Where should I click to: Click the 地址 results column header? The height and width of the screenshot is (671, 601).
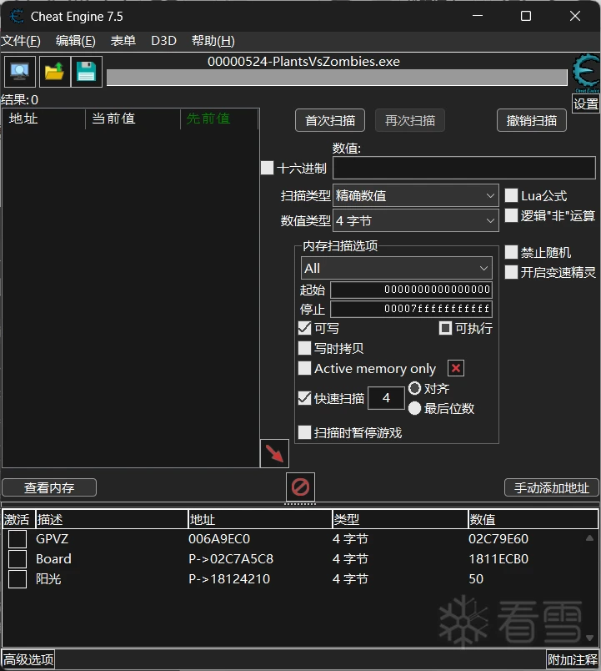pyautogui.click(x=44, y=119)
